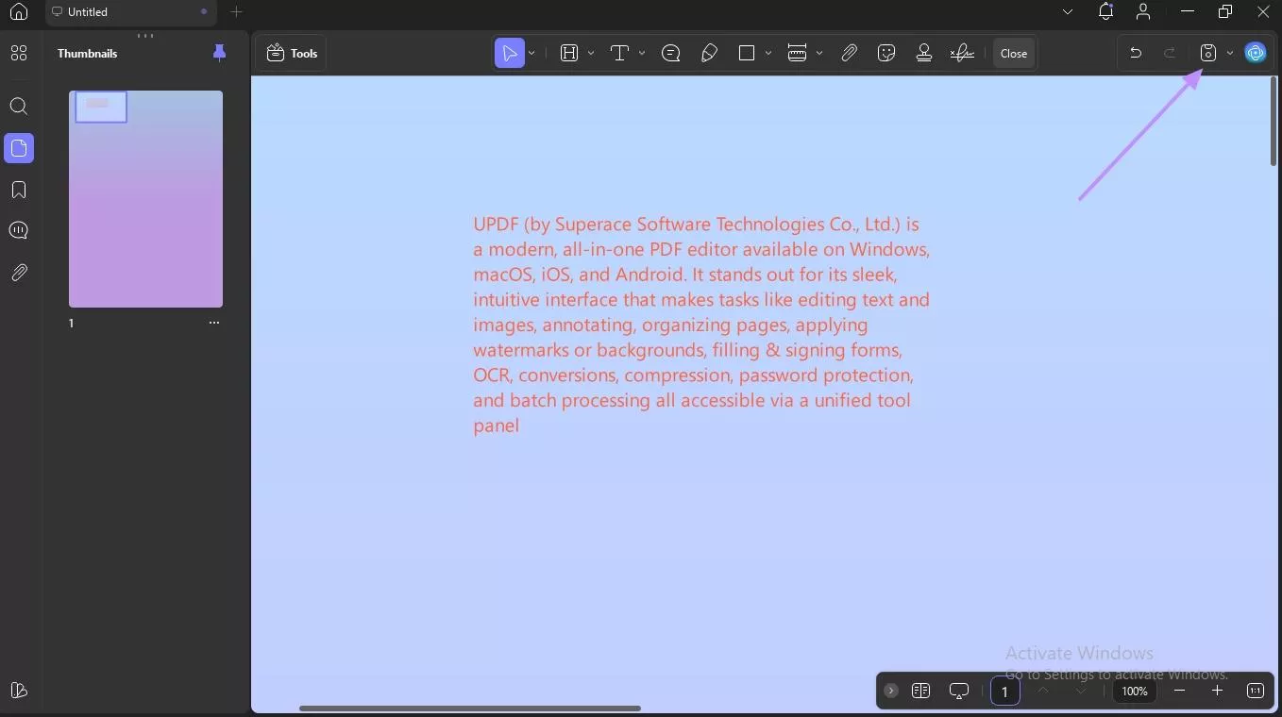Viewport: 1282px width, 717px height.
Task: Open the Tools menu
Action: click(291, 53)
